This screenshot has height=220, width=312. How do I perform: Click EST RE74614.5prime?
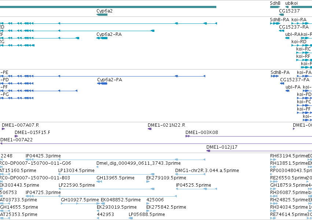[x=288, y=215]
